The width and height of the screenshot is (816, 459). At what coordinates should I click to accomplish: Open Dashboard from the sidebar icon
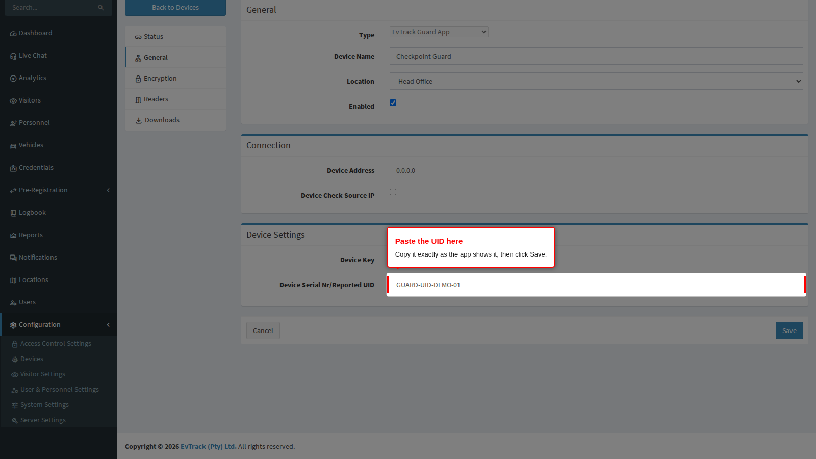click(13, 34)
